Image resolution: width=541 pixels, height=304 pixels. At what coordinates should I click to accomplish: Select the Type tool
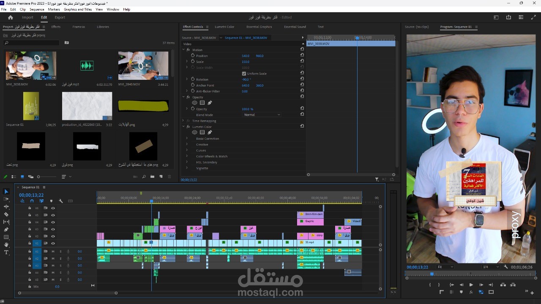pyautogui.click(x=6, y=252)
